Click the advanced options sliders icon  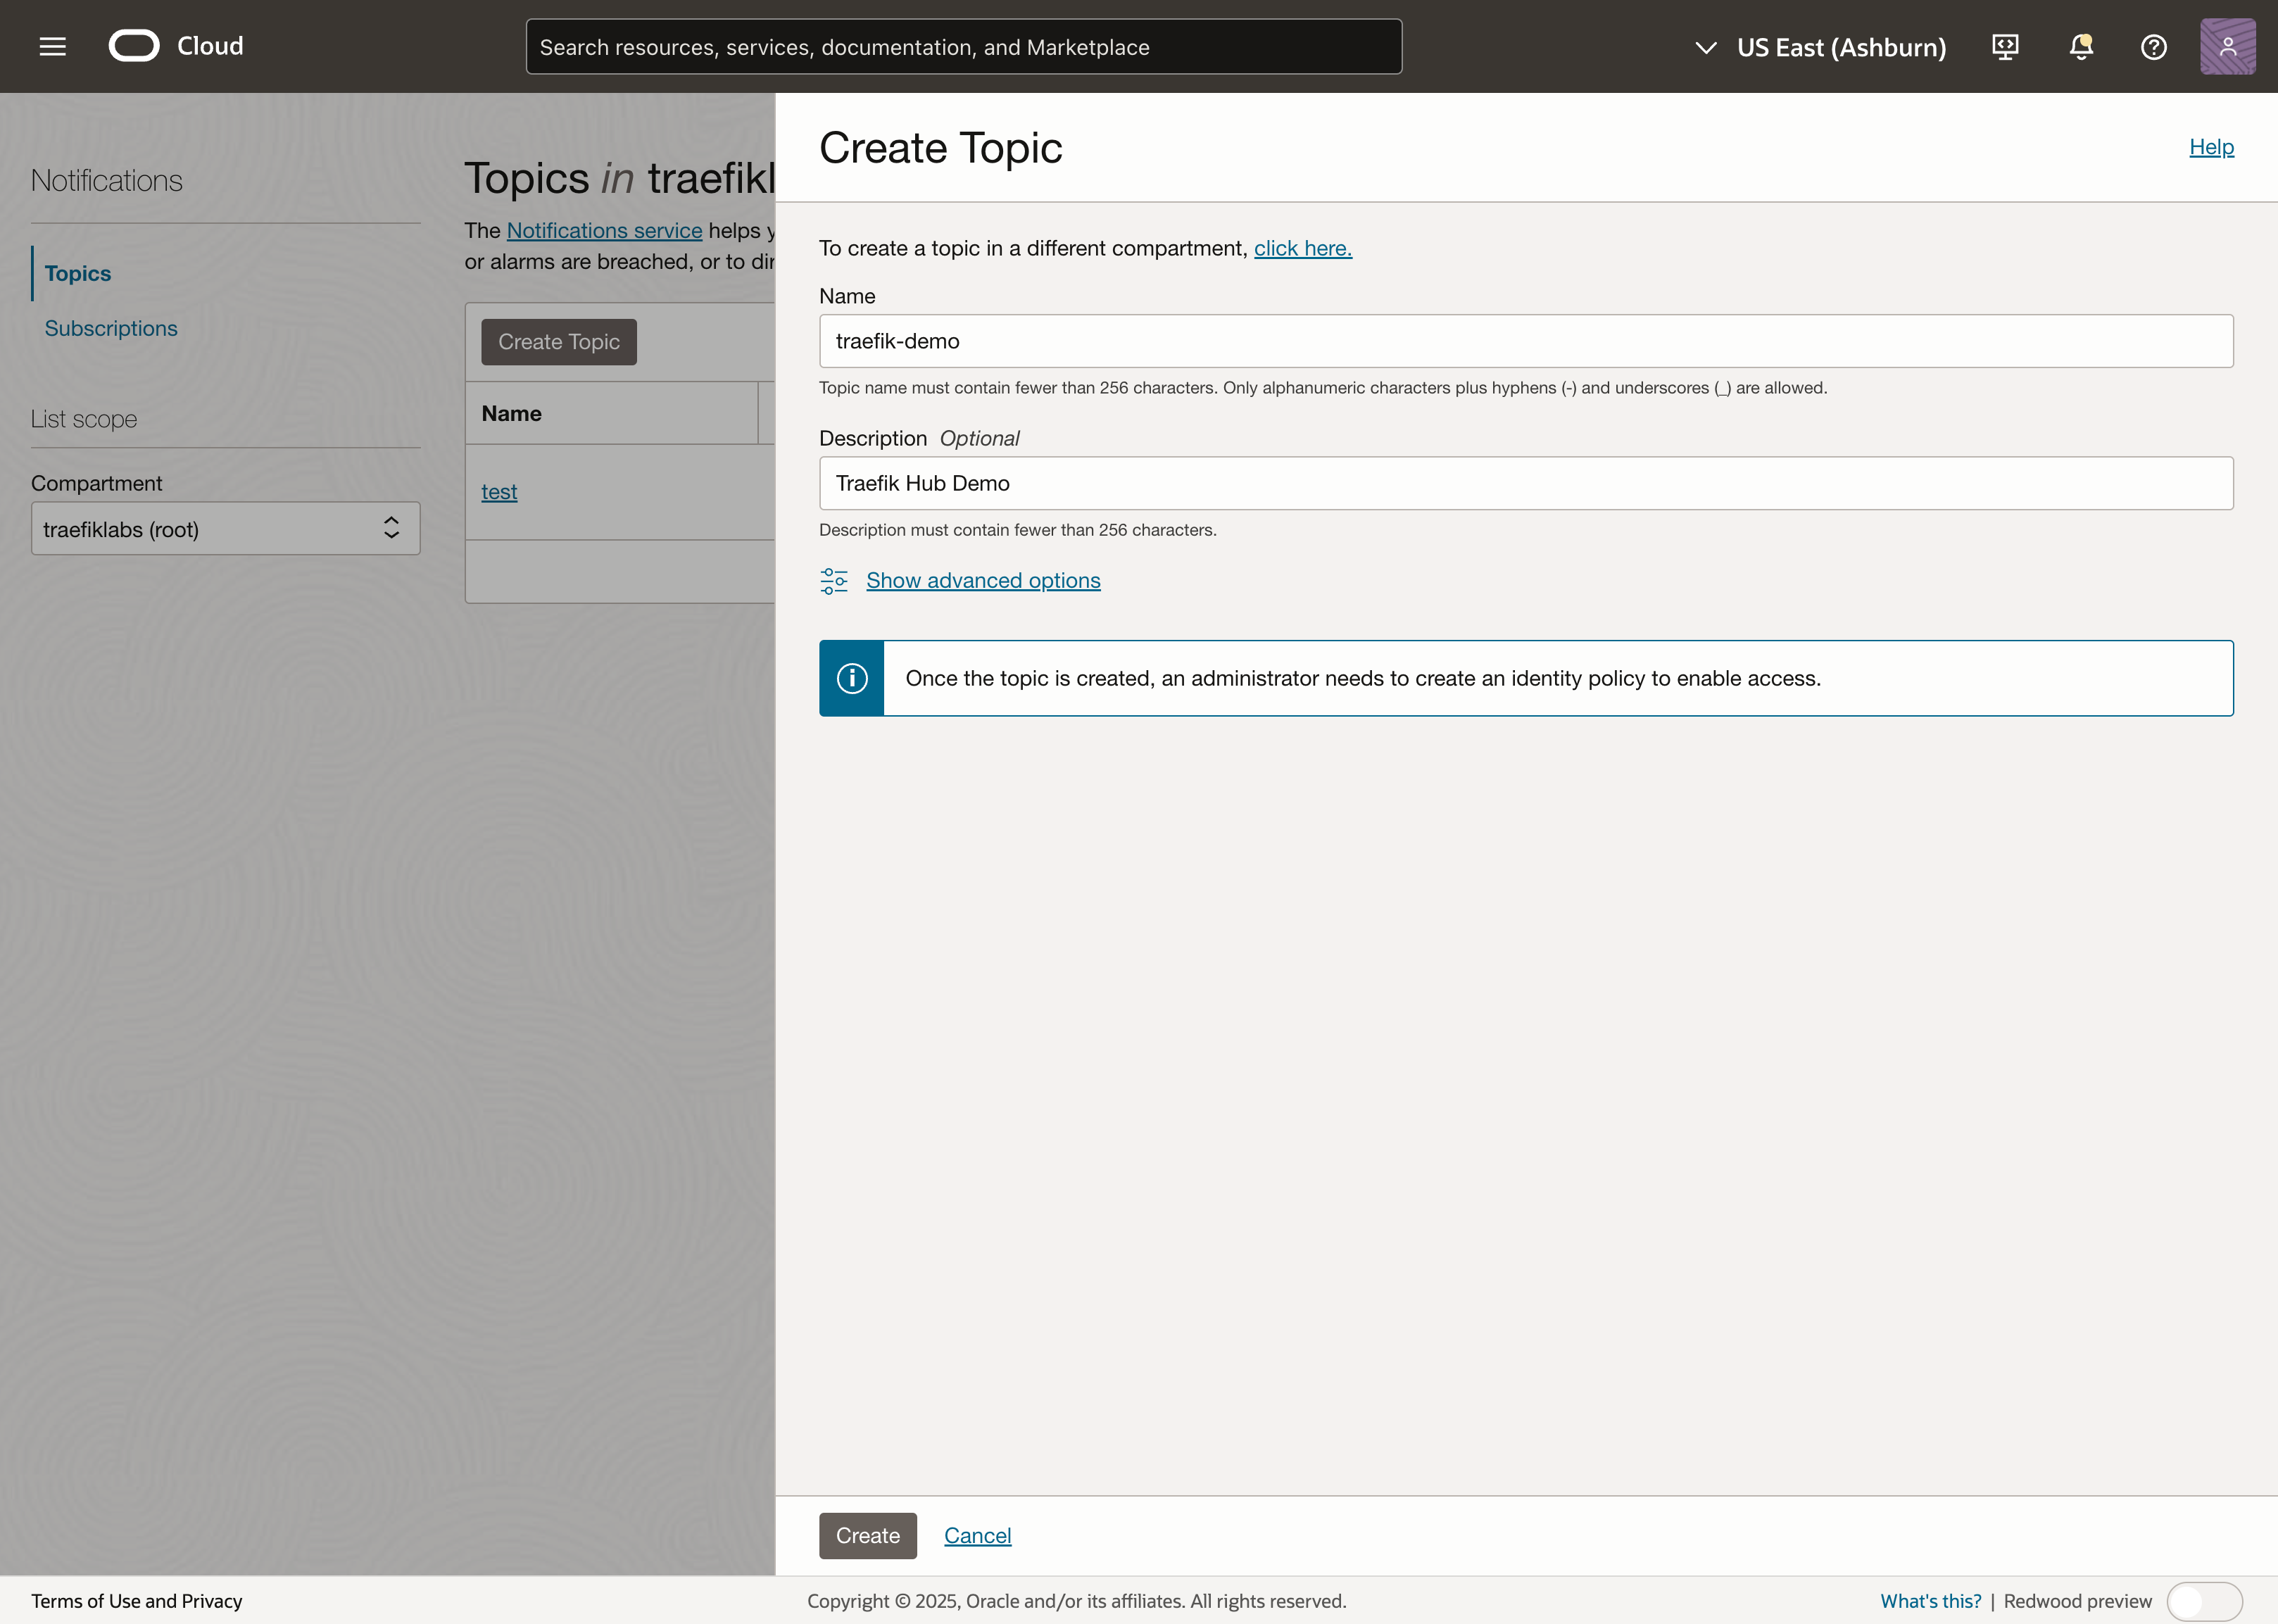pyautogui.click(x=834, y=581)
